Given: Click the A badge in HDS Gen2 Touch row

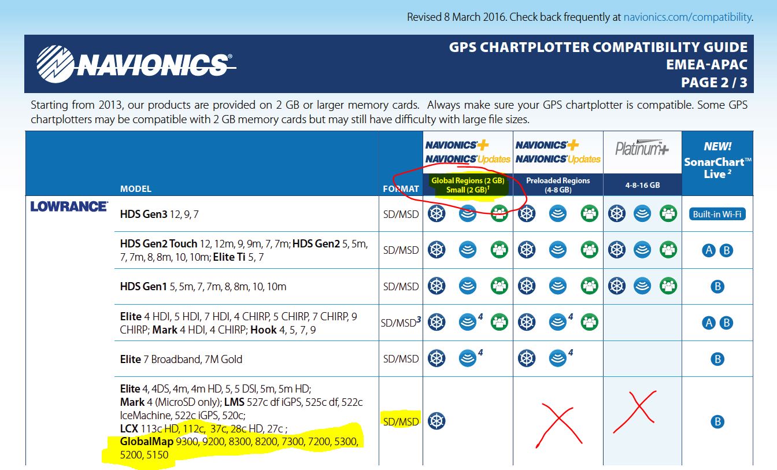Looking at the screenshot, I should click(709, 250).
